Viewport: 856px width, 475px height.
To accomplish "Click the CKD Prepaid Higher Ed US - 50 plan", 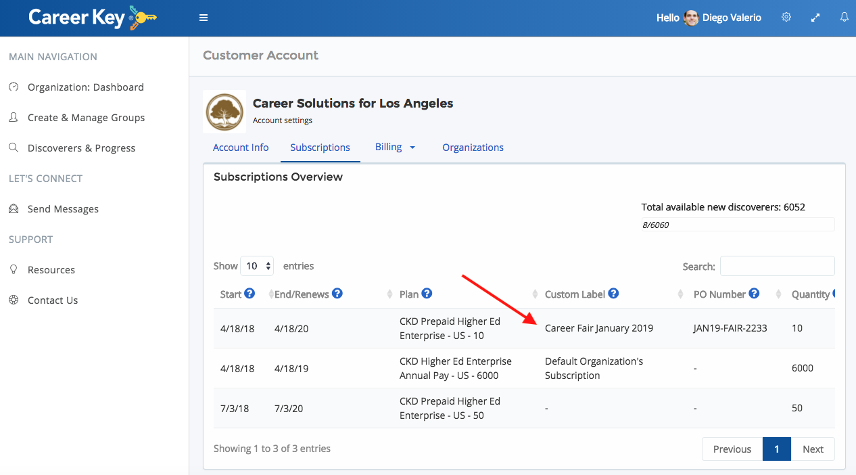I will (x=450, y=409).
